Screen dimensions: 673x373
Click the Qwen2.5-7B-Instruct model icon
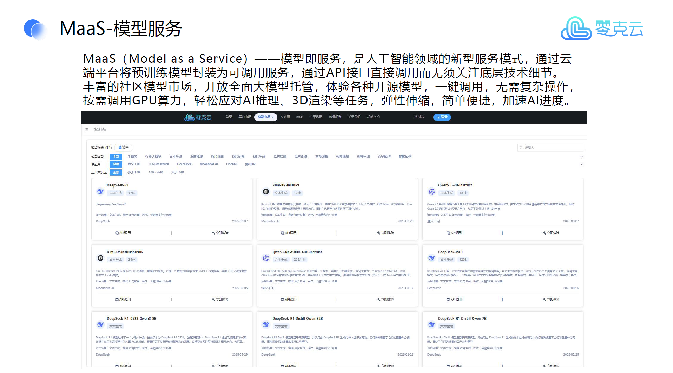[432, 191]
